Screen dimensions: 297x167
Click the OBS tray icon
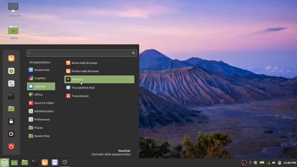[244, 163]
